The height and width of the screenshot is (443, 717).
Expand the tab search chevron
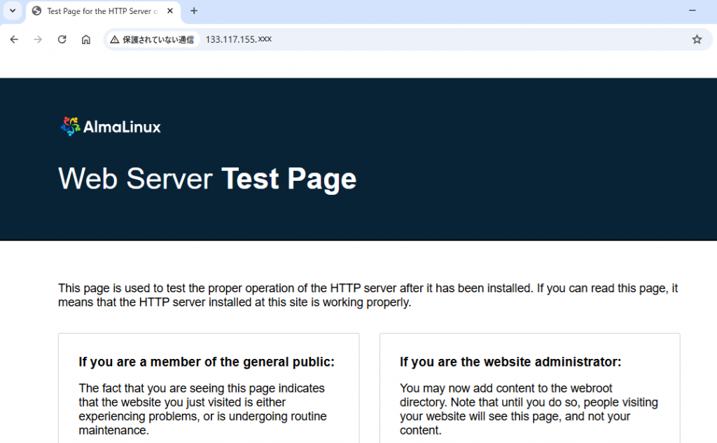pyautogui.click(x=12, y=11)
